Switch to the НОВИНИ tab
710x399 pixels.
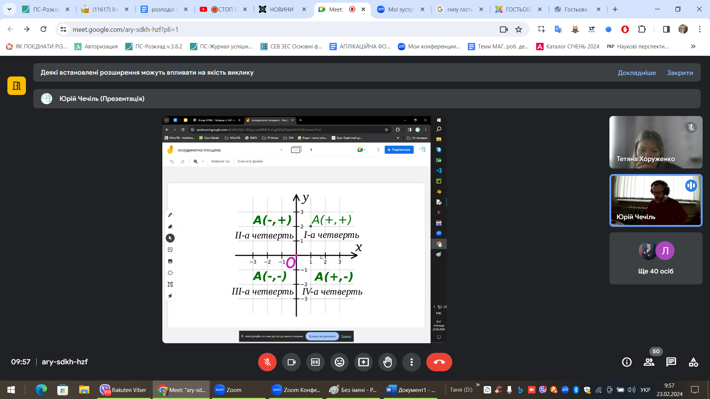(x=281, y=9)
